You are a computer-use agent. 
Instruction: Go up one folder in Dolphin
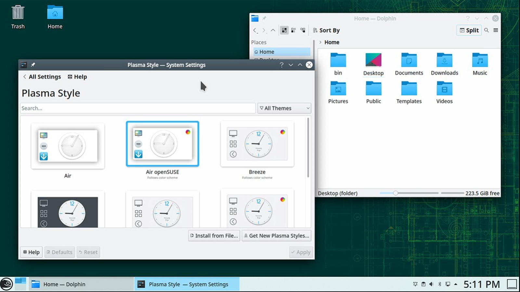(x=273, y=30)
